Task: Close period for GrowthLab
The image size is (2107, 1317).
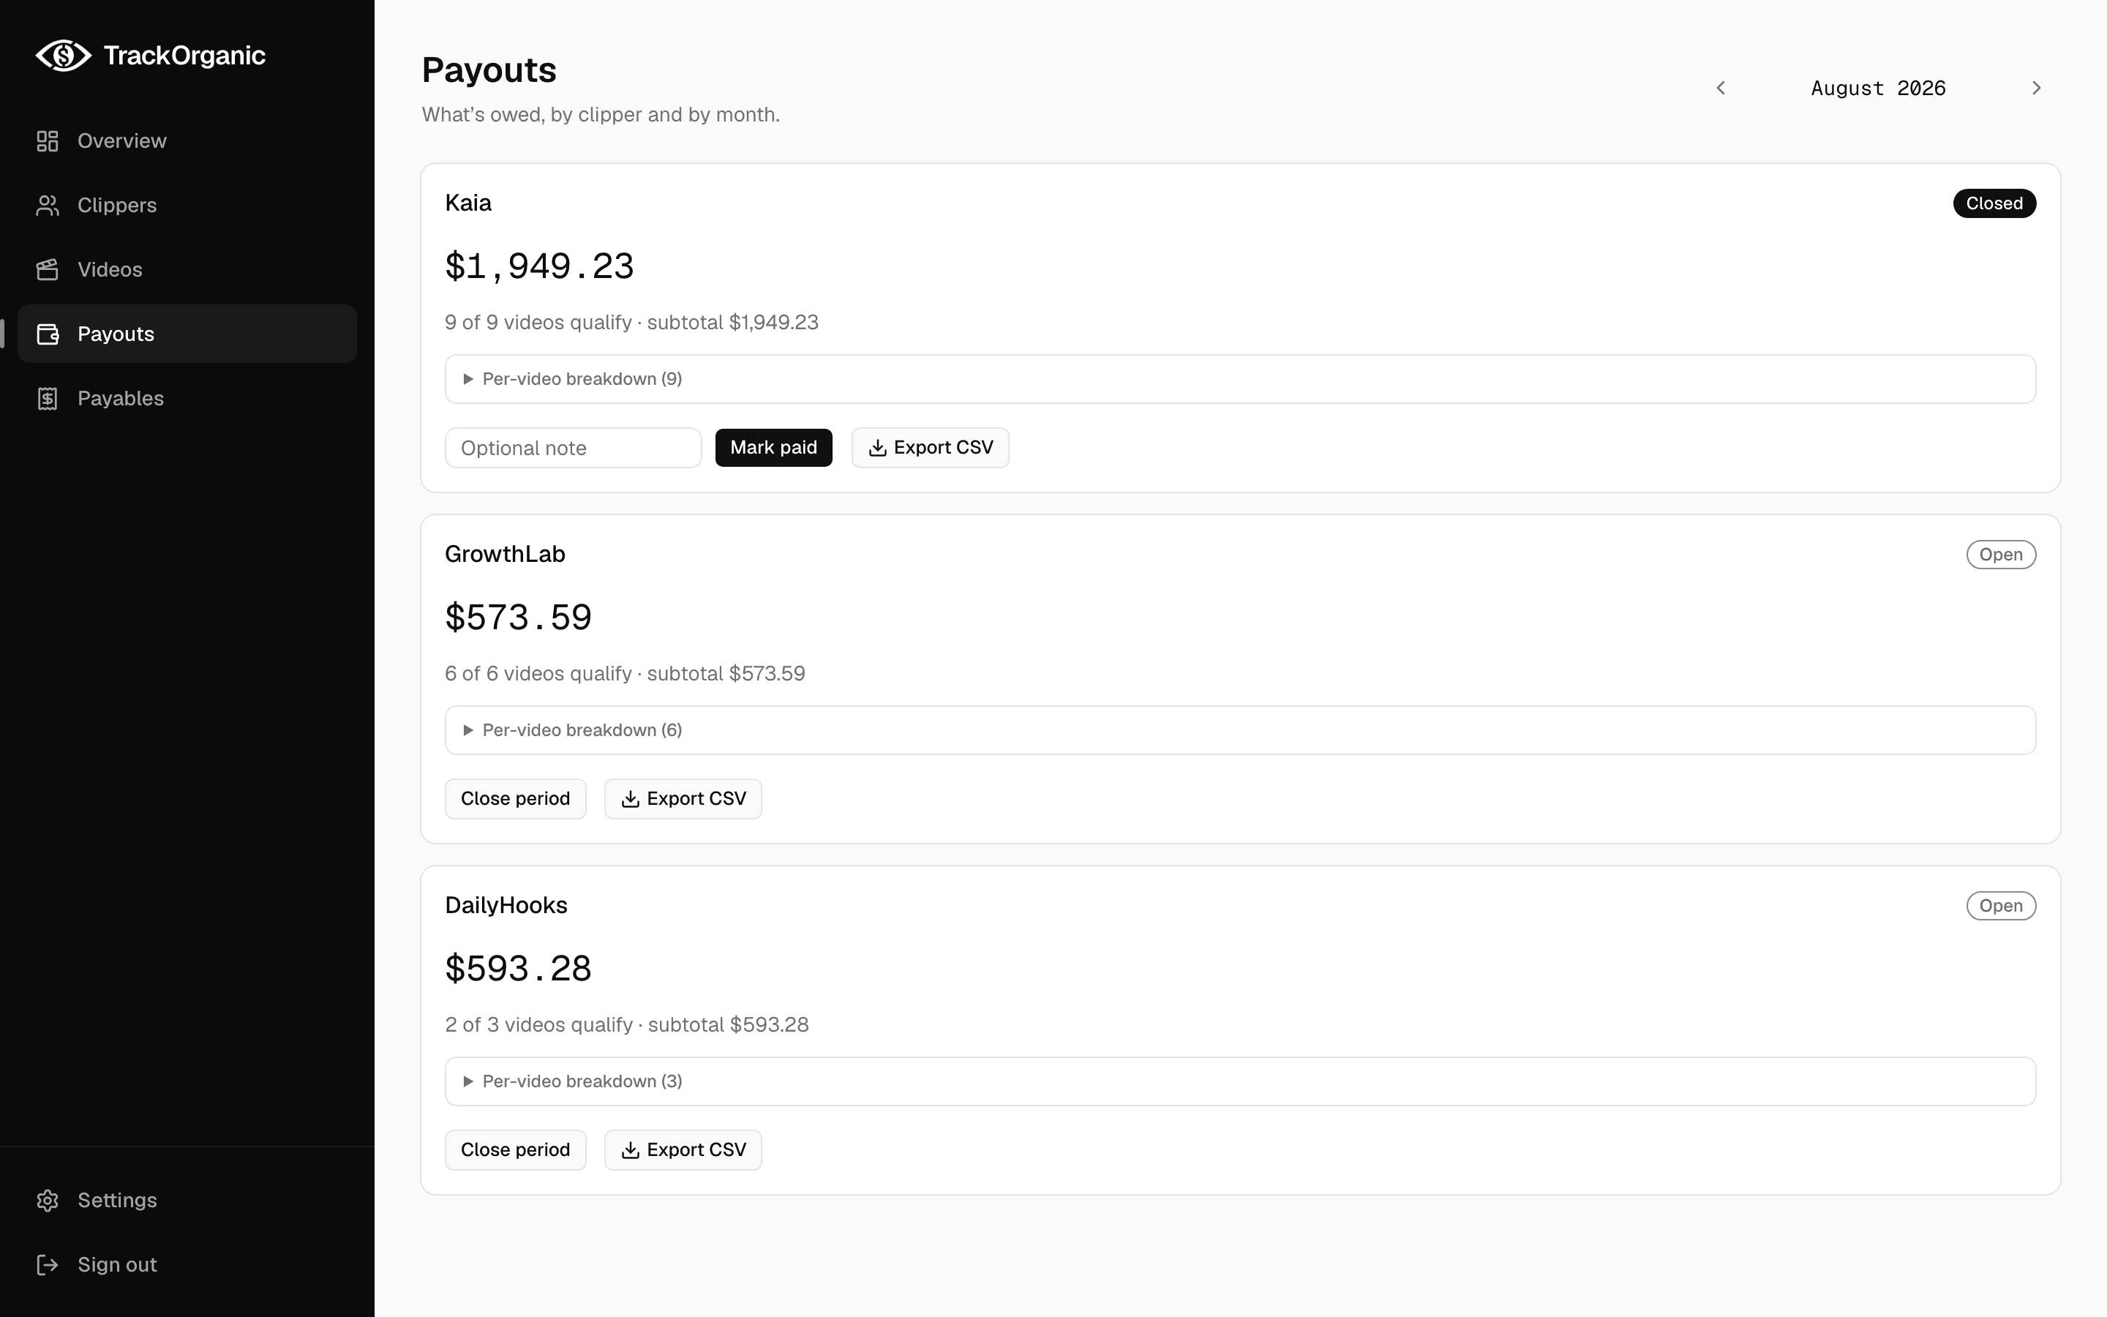Action: [x=516, y=799]
